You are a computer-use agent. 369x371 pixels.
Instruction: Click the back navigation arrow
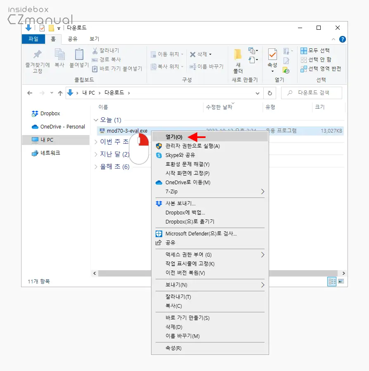coord(29,93)
